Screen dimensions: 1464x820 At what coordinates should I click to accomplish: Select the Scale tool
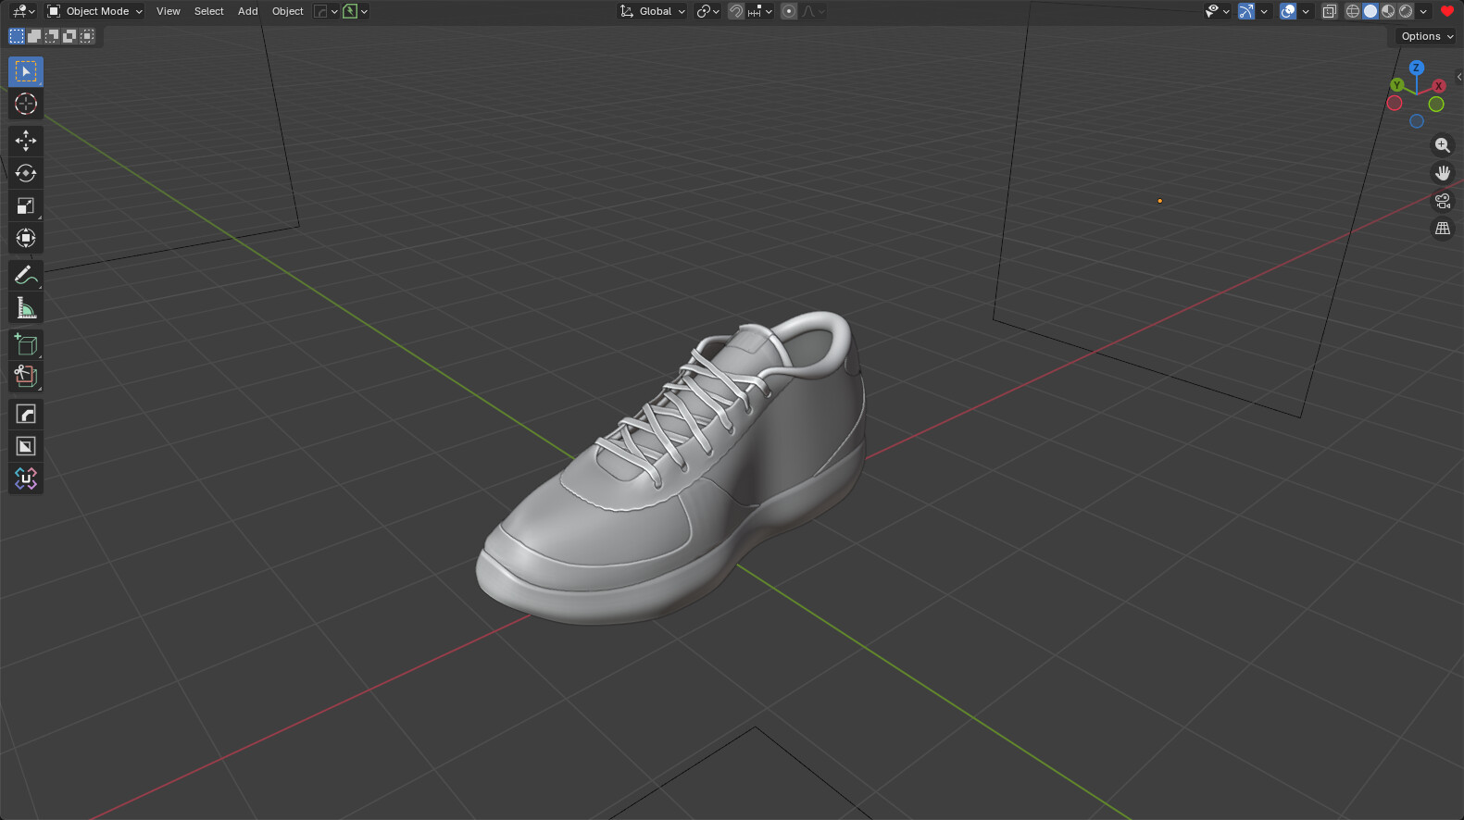tap(26, 205)
